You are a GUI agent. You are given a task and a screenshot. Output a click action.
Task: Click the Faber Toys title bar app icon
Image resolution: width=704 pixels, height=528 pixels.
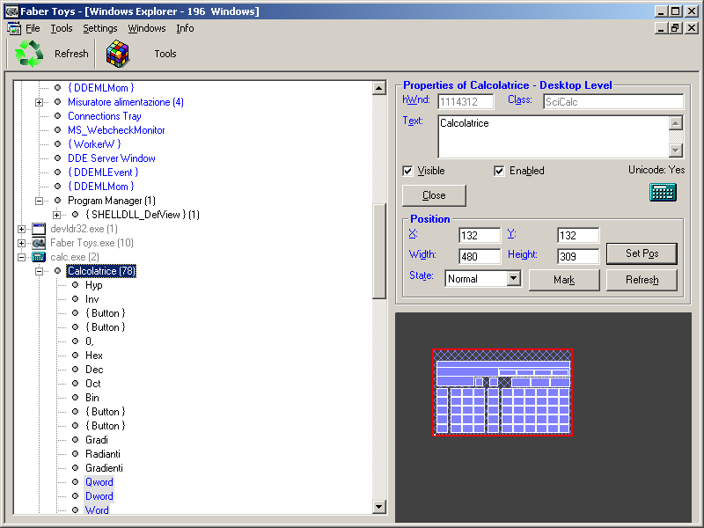[11, 11]
